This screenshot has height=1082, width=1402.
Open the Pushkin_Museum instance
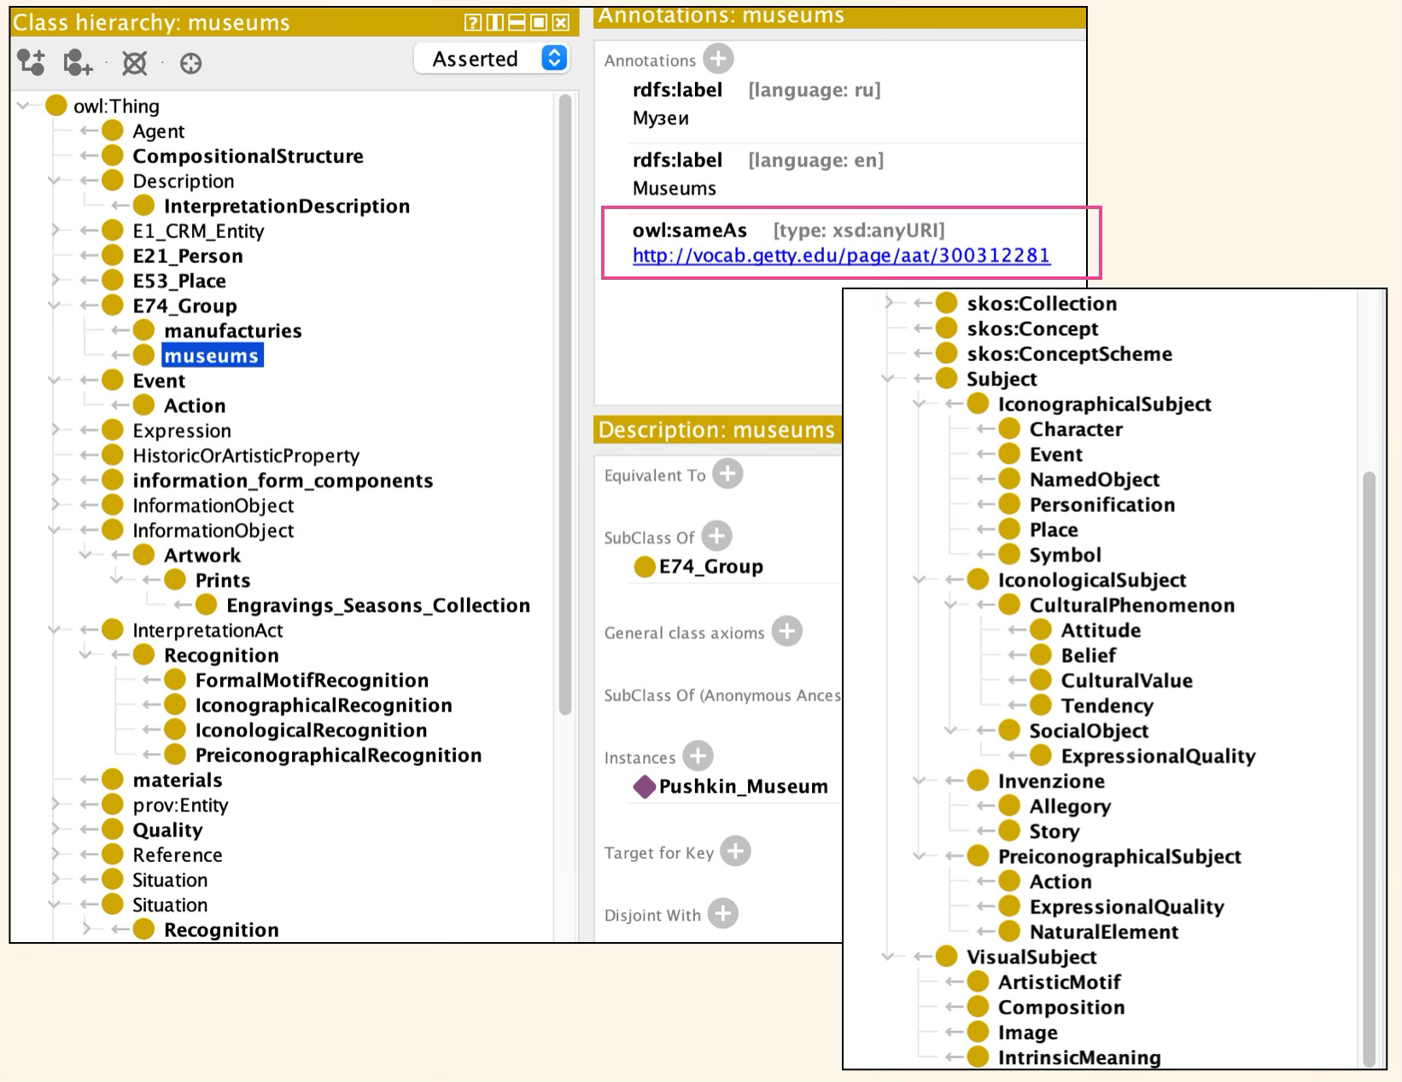click(742, 786)
